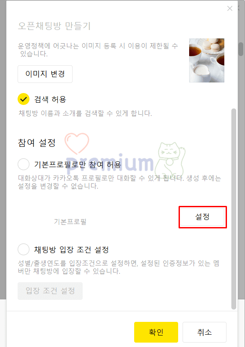
Task: Click the greyed 입장 조건 설정 button
Action: tap(50, 291)
